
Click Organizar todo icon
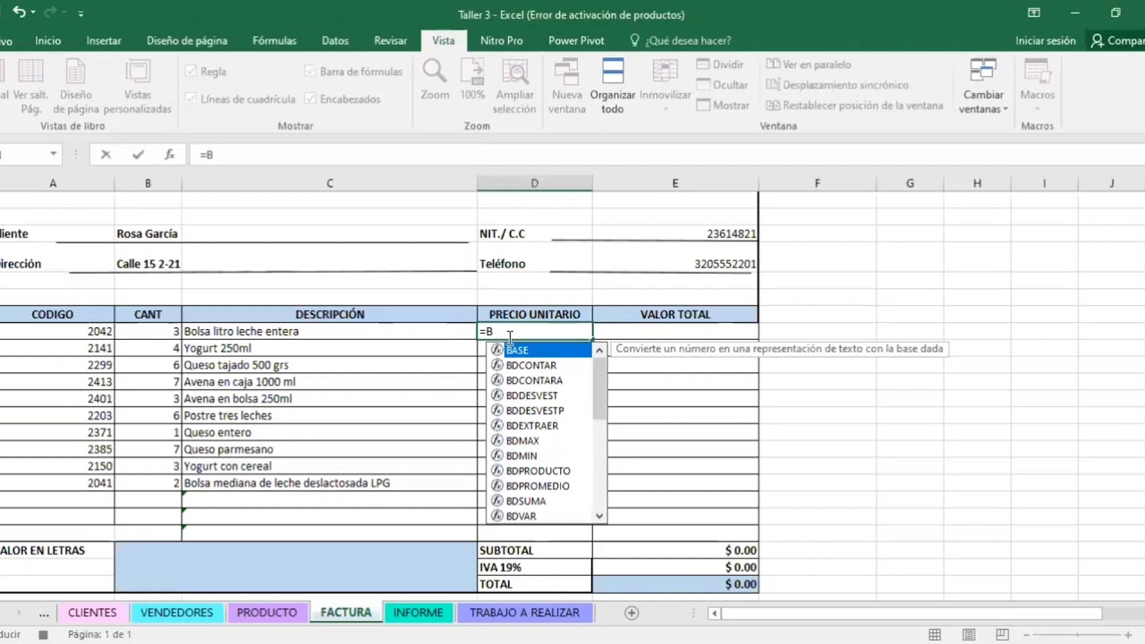point(613,72)
